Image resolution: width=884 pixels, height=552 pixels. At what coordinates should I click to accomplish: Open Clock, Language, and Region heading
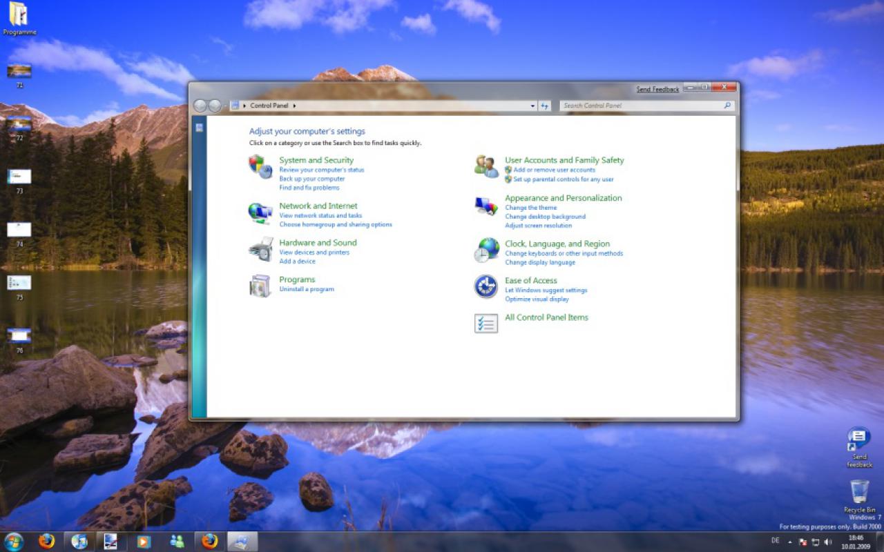[x=557, y=244]
